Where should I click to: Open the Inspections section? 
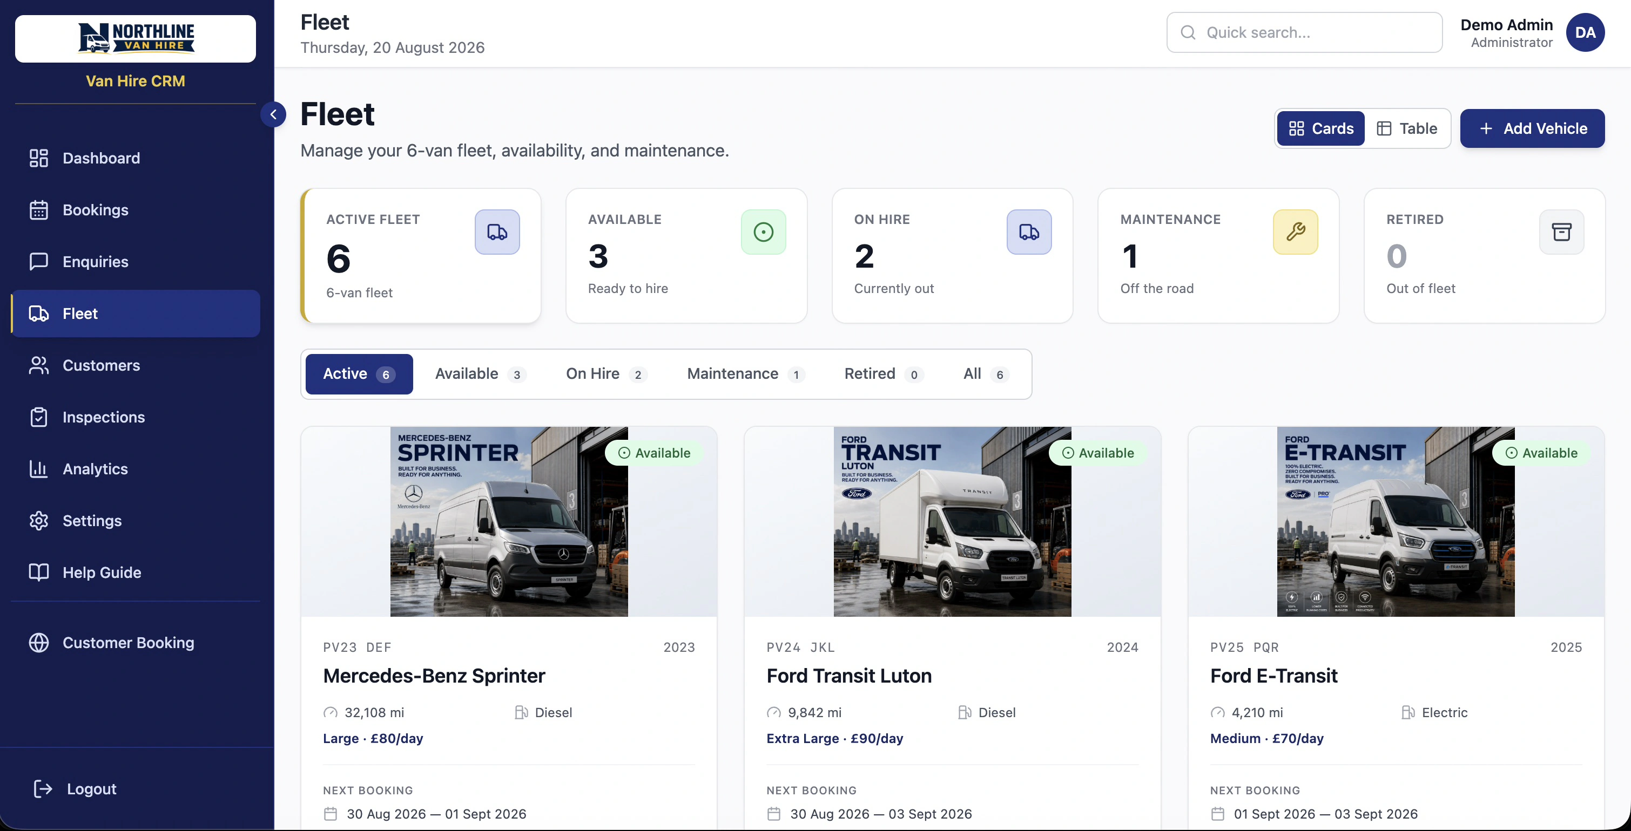[x=136, y=418]
